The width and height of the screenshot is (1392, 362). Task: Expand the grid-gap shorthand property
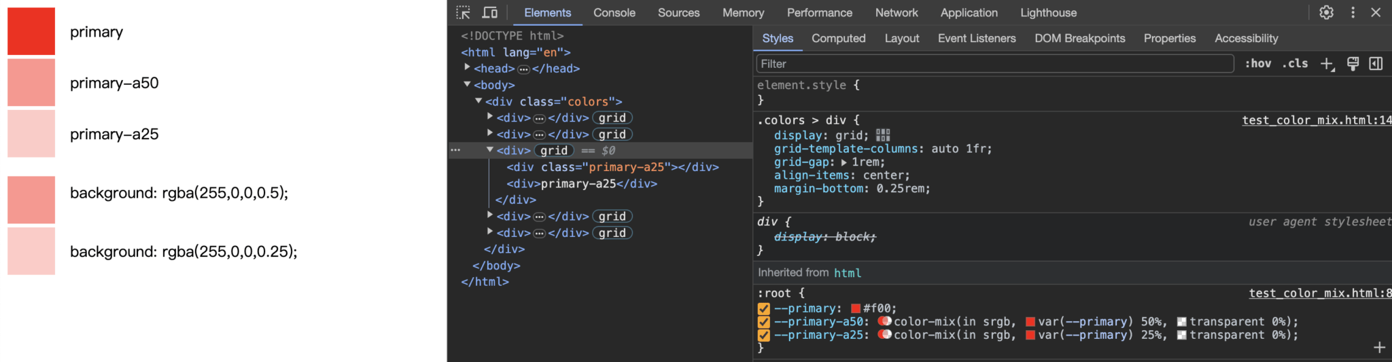(x=844, y=162)
